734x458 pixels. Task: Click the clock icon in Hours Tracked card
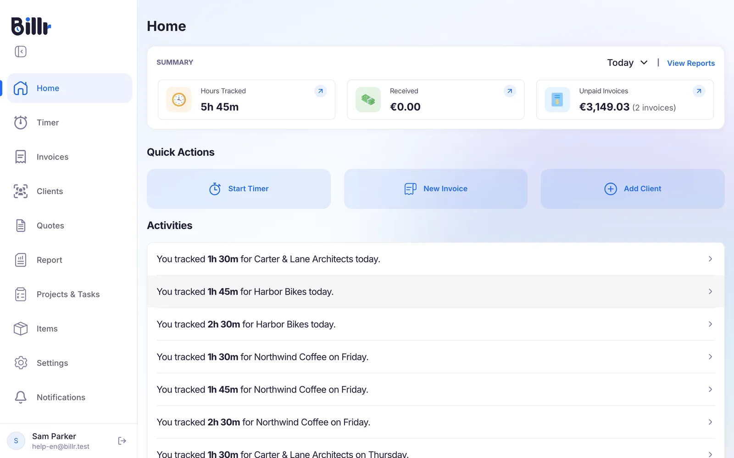coord(179,99)
